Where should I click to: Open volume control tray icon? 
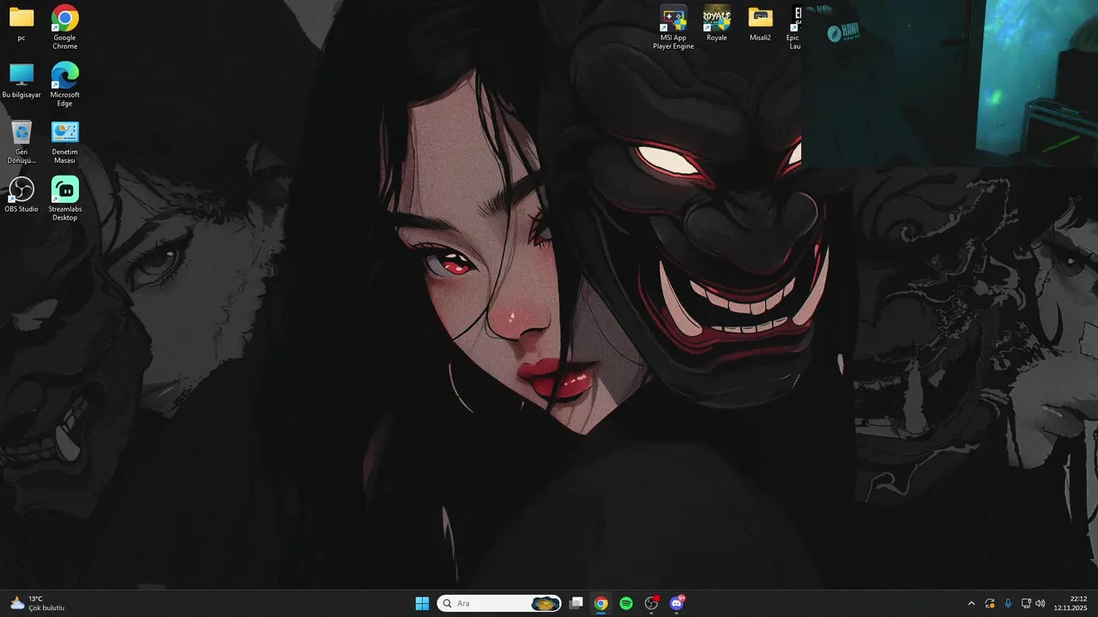pyautogui.click(x=1041, y=603)
